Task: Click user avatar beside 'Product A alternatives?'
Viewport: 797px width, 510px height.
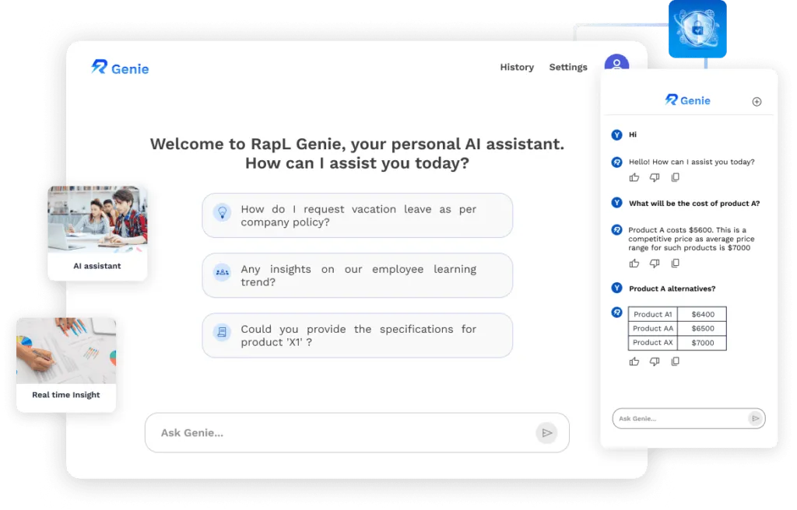Action: (x=616, y=288)
